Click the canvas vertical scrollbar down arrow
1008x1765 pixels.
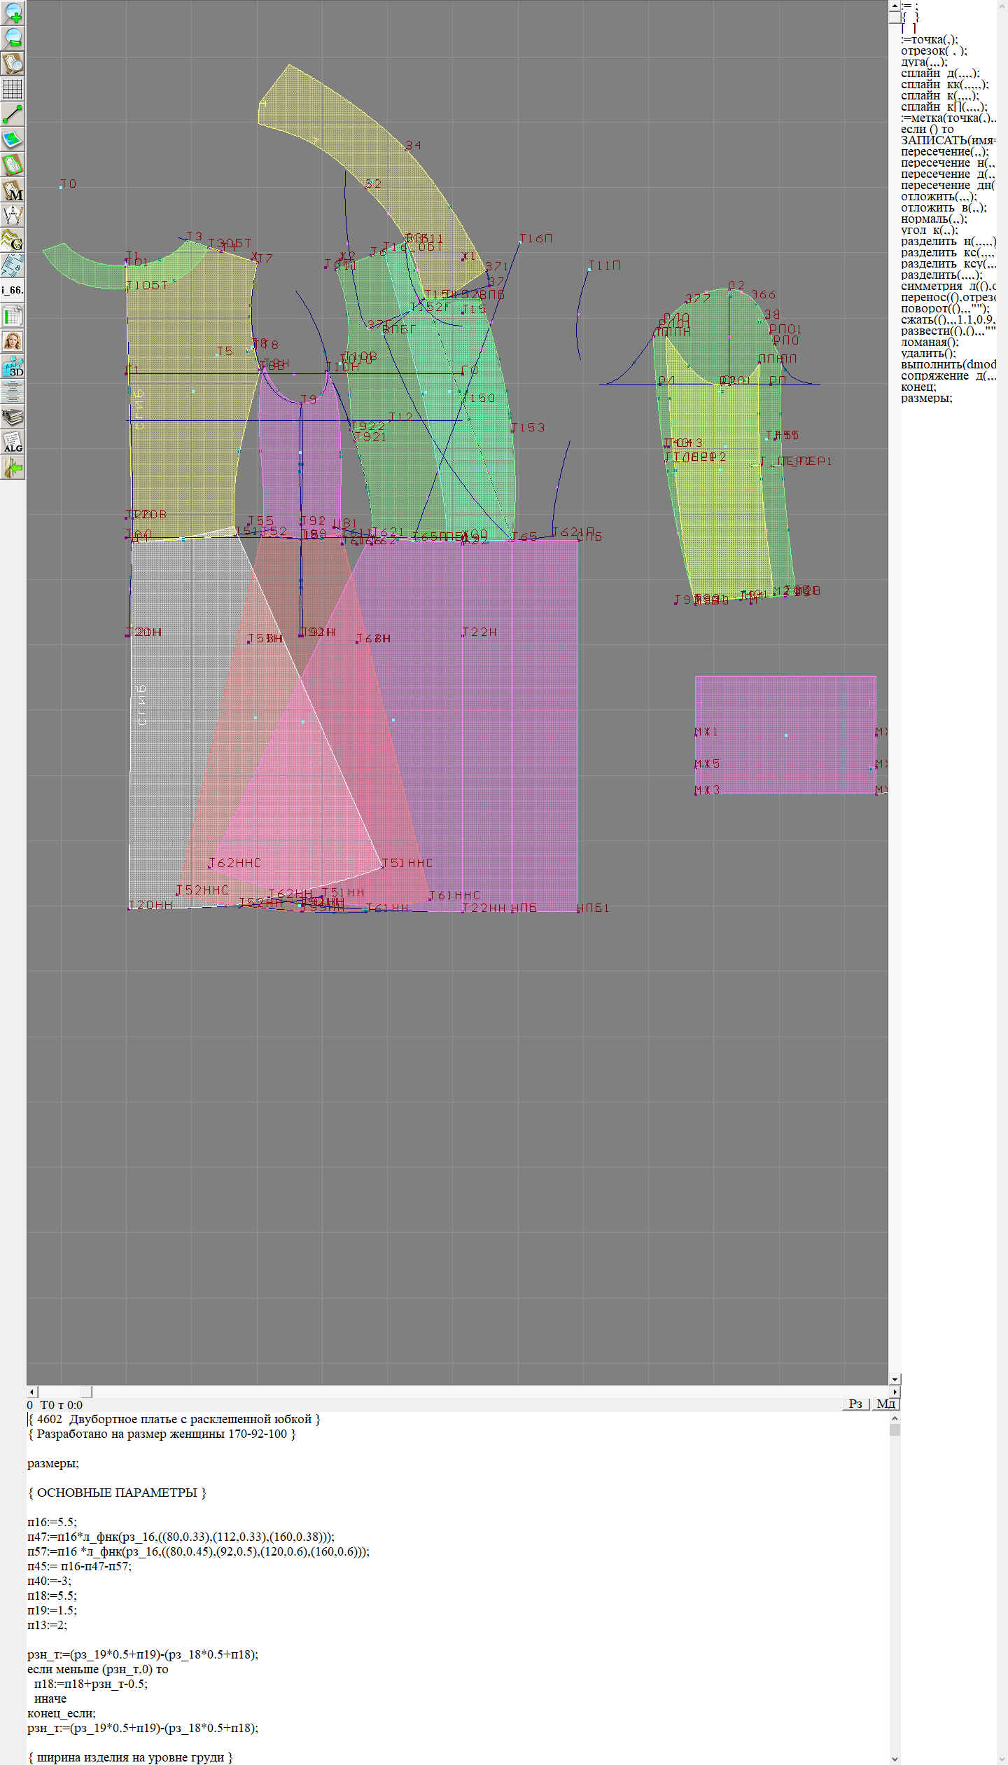pos(895,1379)
